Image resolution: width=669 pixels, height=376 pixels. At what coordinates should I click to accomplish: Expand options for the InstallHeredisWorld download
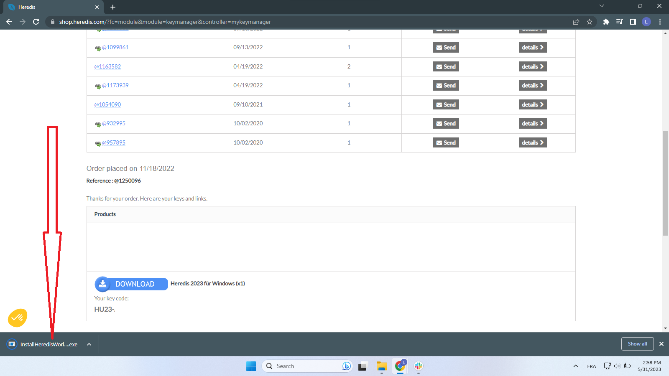tap(89, 344)
